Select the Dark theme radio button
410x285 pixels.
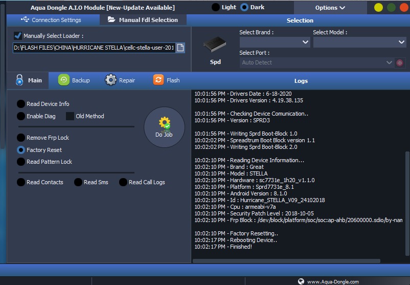(244, 7)
